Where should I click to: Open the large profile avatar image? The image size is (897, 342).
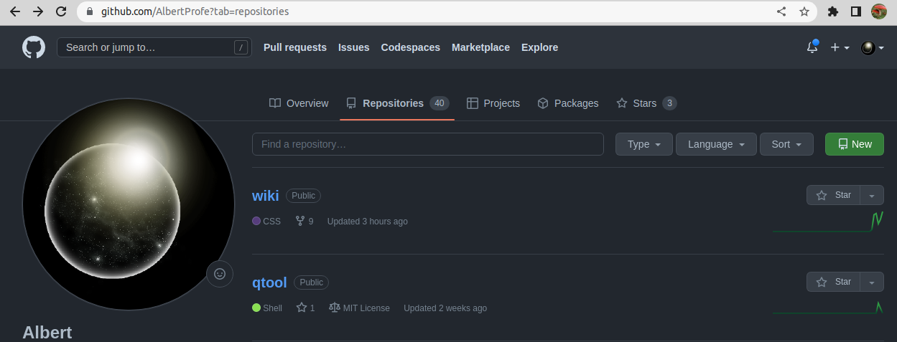click(x=129, y=204)
